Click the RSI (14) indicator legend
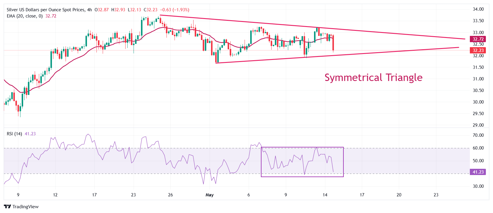 14,134
